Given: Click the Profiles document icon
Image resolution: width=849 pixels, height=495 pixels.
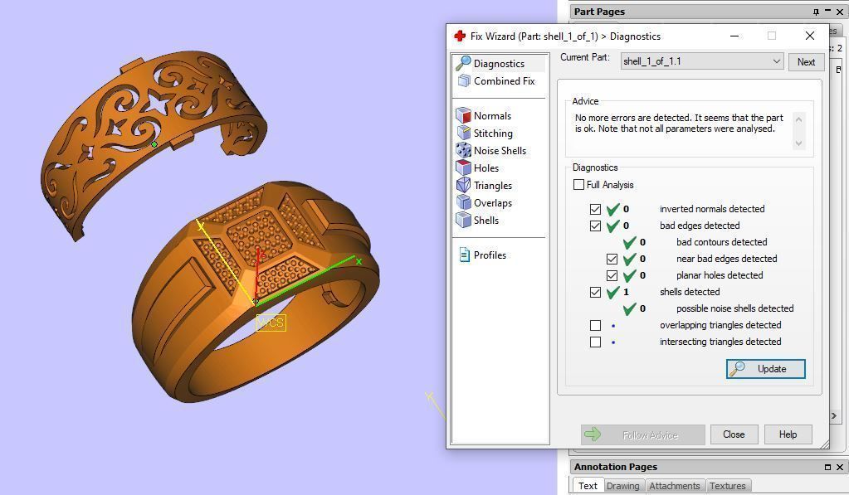Looking at the screenshot, I should (464, 255).
